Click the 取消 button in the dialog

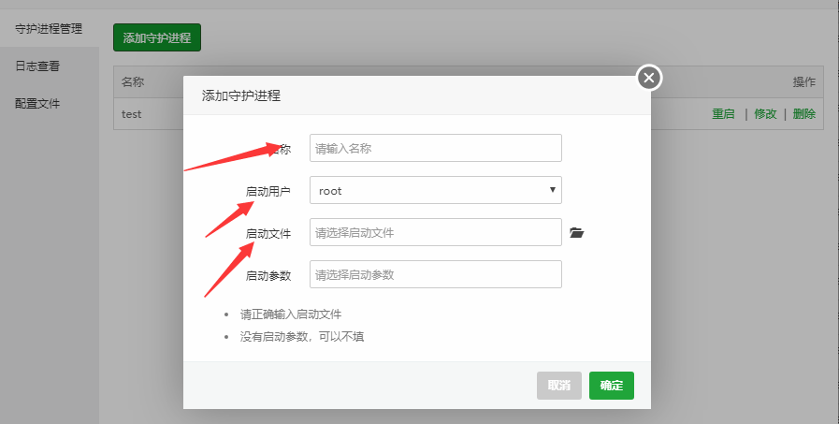pyautogui.click(x=559, y=386)
